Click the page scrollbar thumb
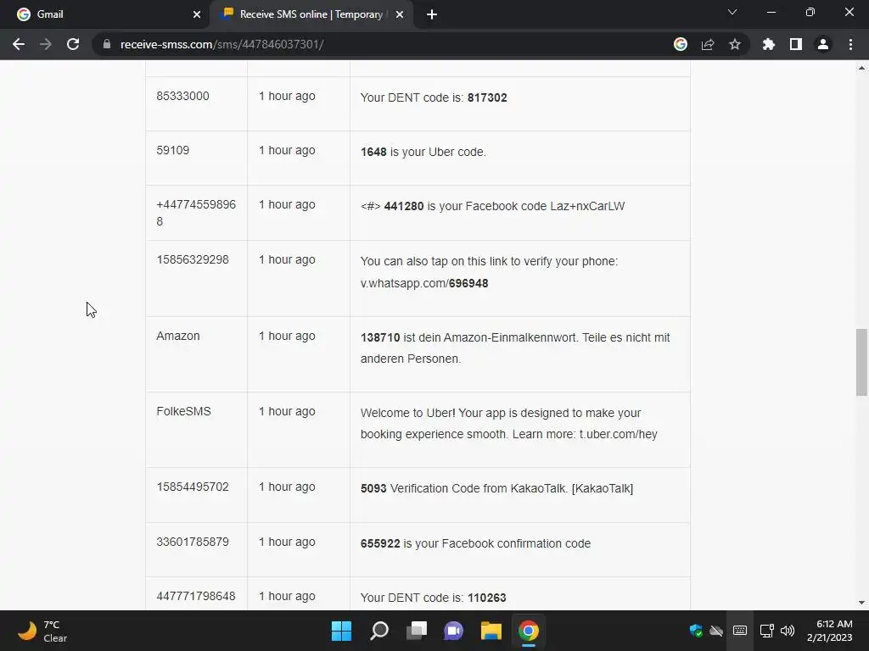 click(x=861, y=362)
